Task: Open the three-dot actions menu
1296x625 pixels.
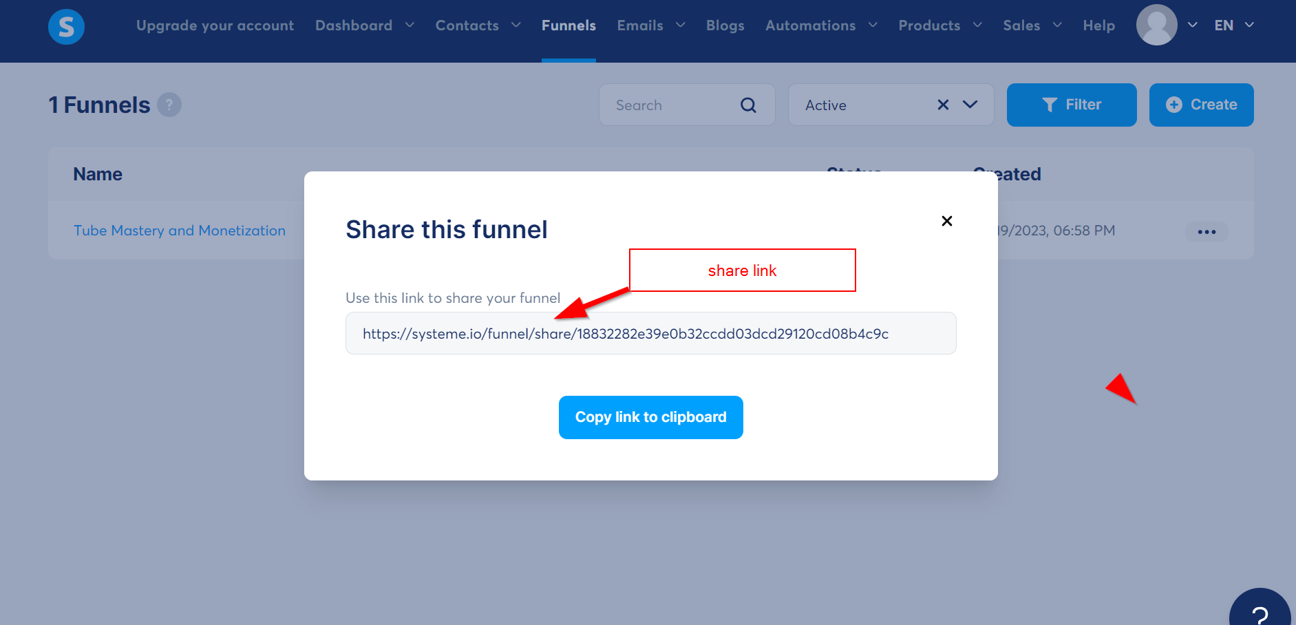Action: pos(1207,232)
